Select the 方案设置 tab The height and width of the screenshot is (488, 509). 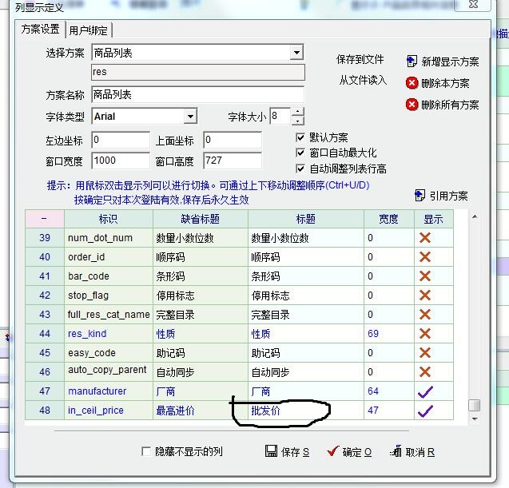41,30
